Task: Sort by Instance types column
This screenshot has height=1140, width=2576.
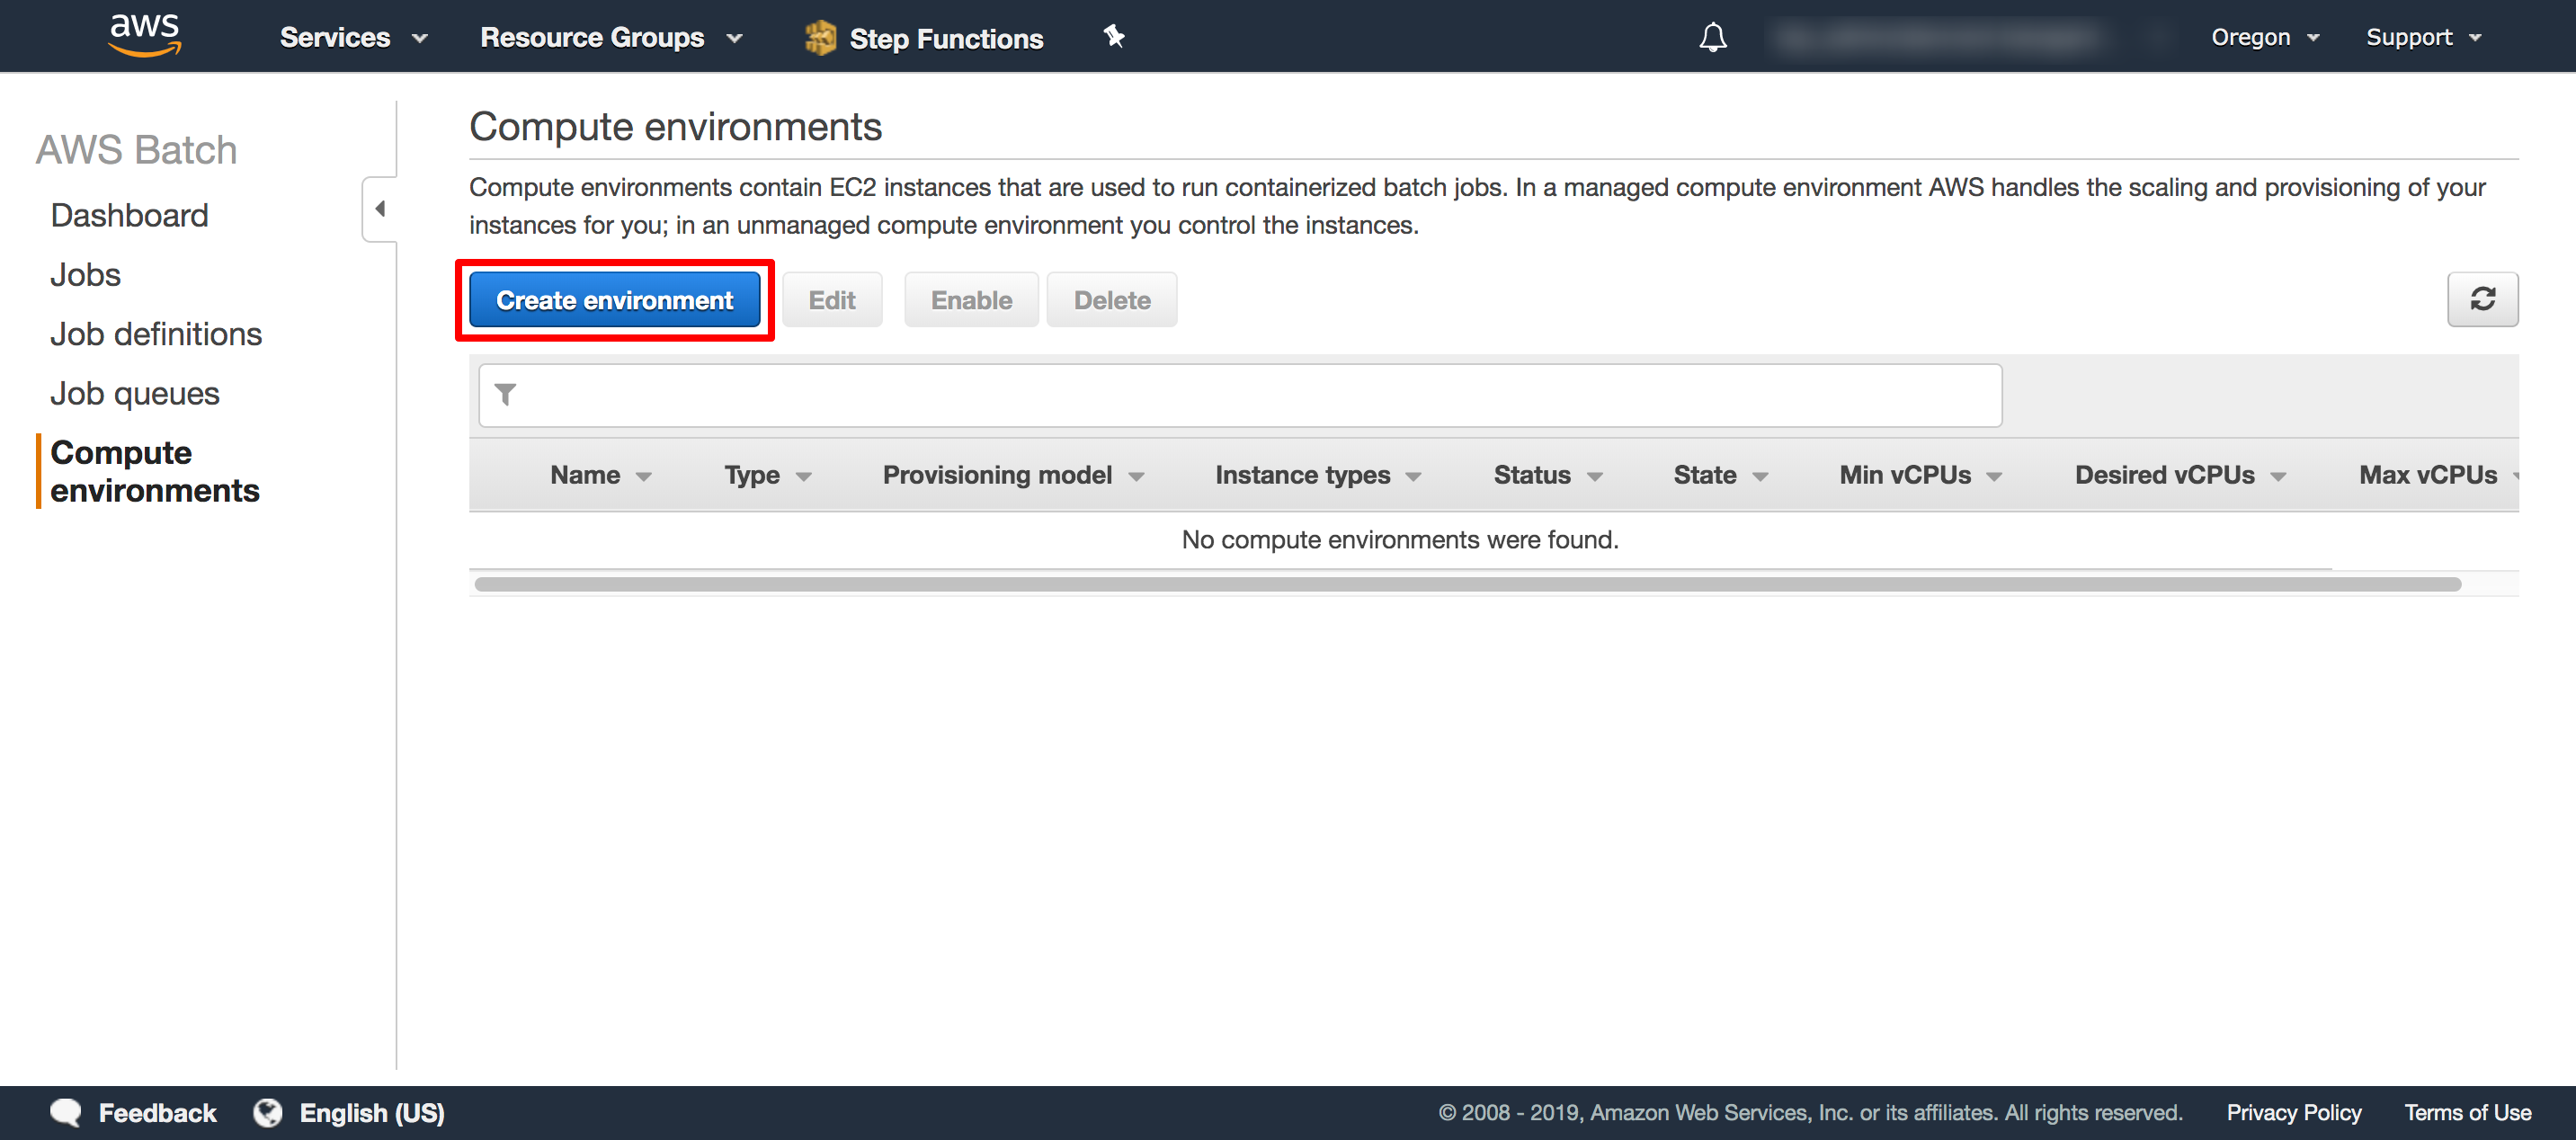Action: [1318, 475]
